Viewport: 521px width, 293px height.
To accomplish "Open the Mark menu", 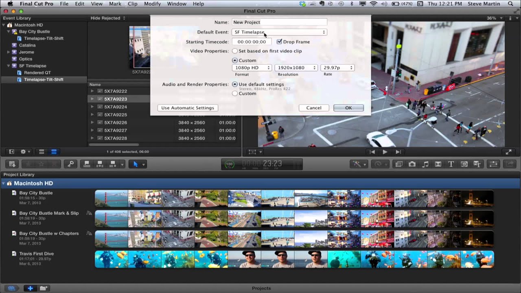I will coord(115,4).
